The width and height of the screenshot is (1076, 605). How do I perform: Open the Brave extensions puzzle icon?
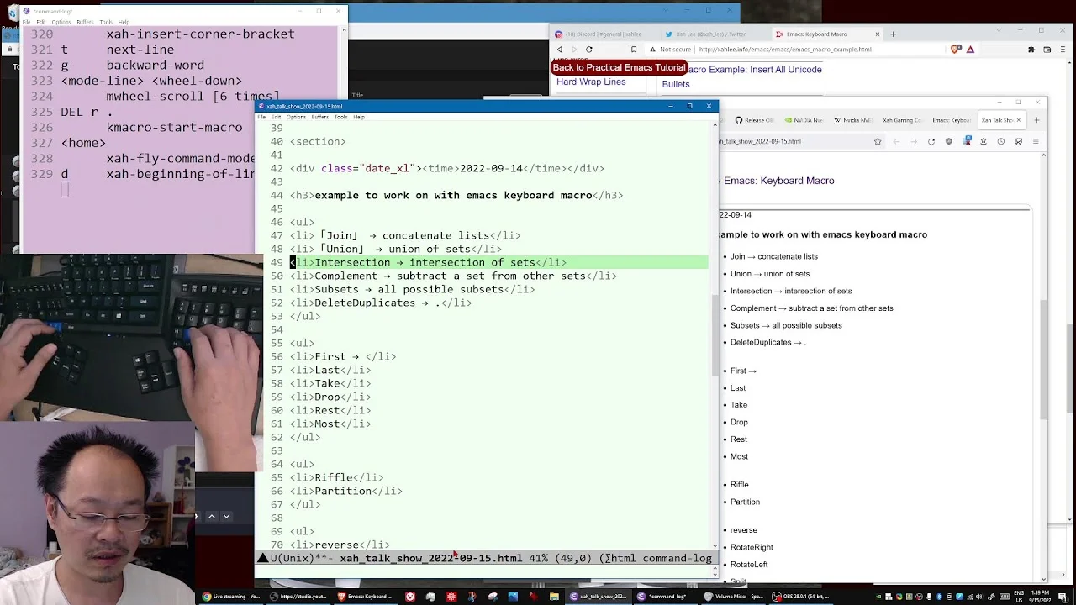[x=1031, y=50]
